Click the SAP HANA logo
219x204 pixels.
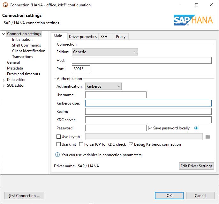[193, 20]
